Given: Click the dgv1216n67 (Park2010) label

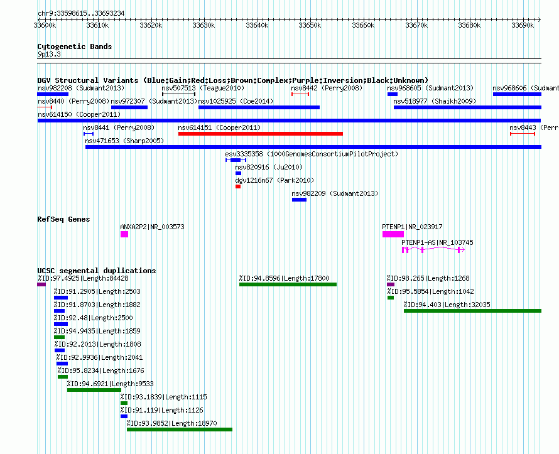Looking at the screenshot, I should pyautogui.click(x=274, y=180).
